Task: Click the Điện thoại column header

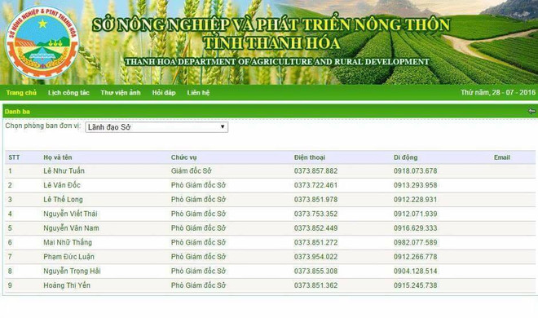Action: pos(310,157)
